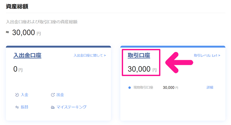Viewport: 231px width, 125px height.
Task: Click the 入金 deposit clock icon
Action: [x=17, y=95]
